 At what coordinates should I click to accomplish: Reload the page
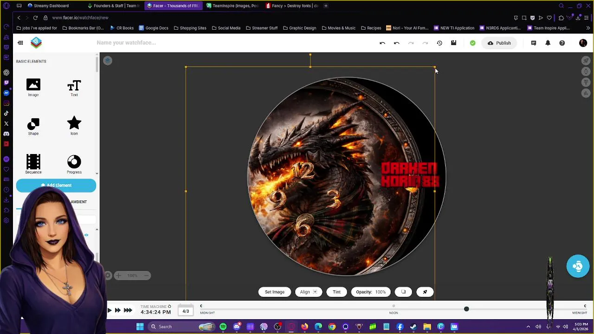[35, 18]
